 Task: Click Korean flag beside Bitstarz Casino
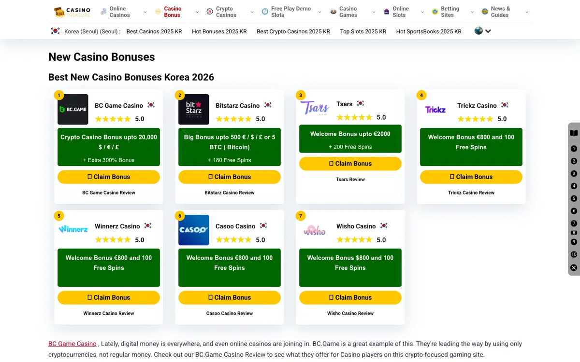click(267, 105)
